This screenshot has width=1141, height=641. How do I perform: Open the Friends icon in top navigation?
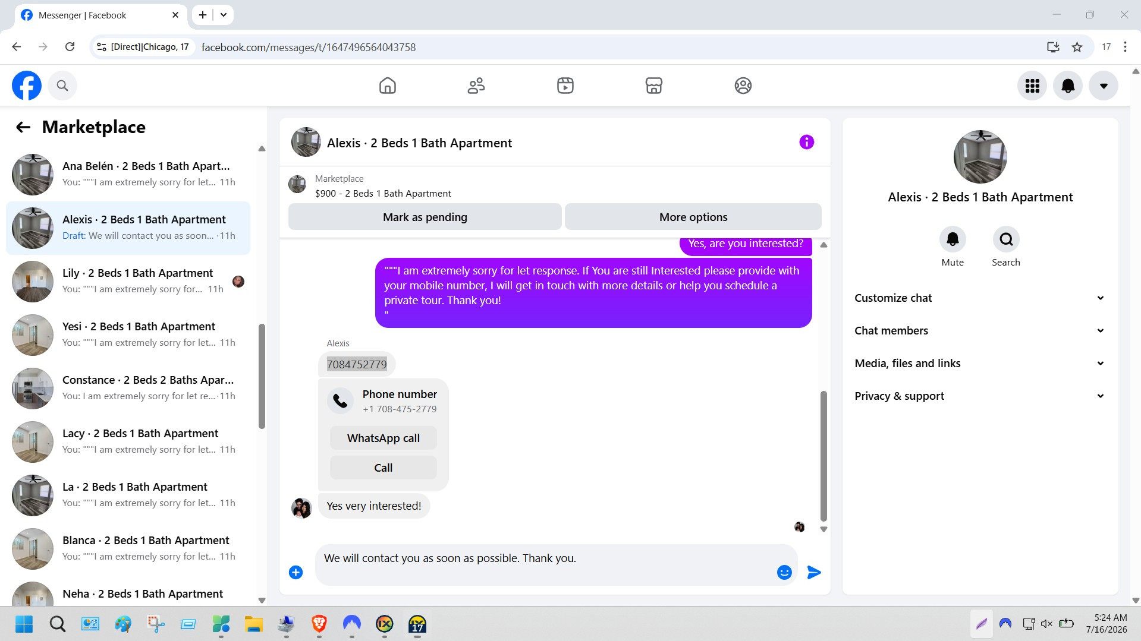point(476,86)
